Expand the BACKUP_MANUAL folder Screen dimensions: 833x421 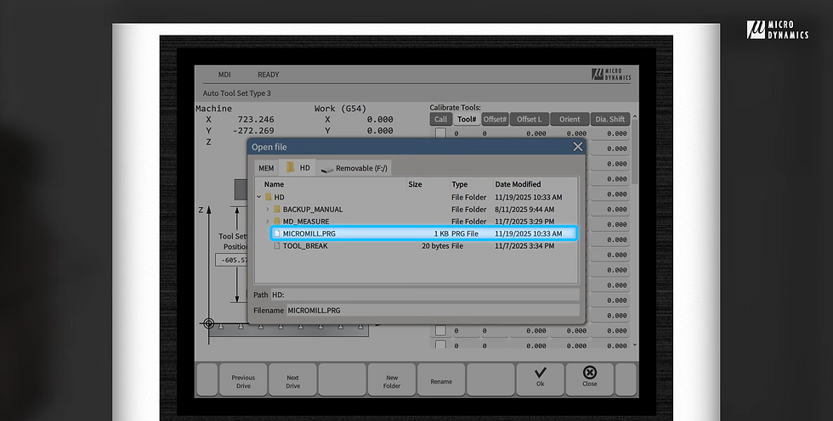click(268, 209)
